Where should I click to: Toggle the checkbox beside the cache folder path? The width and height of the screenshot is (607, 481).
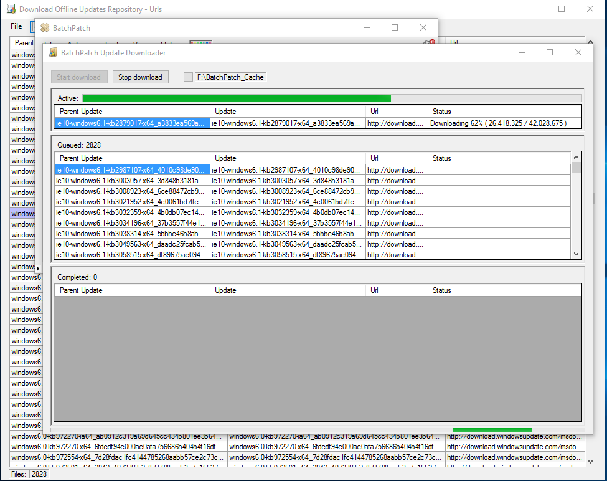click(188, 77)
